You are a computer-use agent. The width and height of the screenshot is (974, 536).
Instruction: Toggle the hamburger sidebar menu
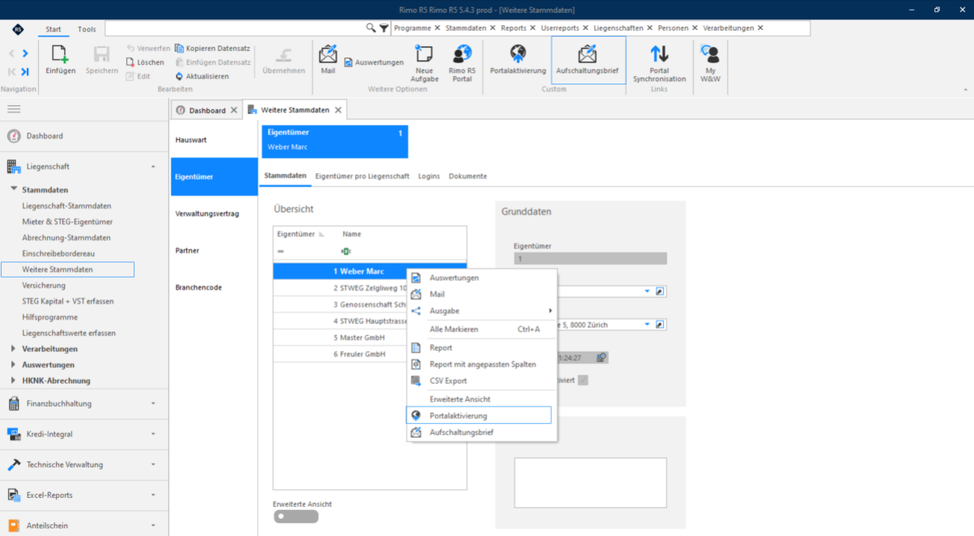(13, 109)
